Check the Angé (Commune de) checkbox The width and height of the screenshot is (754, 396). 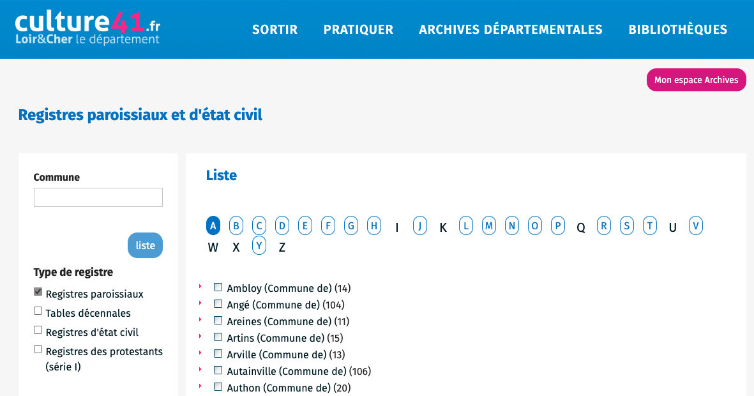point(218,303)
